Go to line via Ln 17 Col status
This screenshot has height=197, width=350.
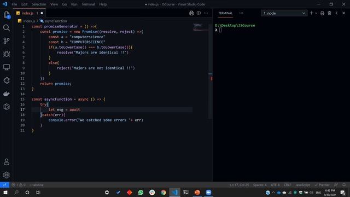click(x=240, y=185)
